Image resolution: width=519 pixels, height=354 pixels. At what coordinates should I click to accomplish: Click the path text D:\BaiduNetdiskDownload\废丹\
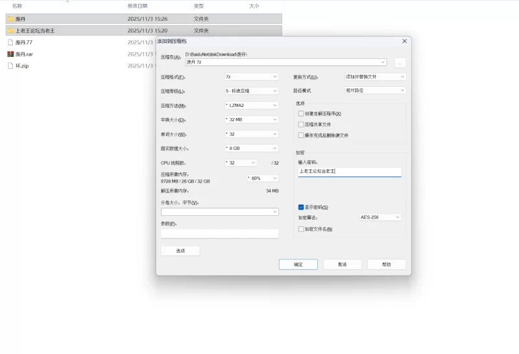coord(216,54)
